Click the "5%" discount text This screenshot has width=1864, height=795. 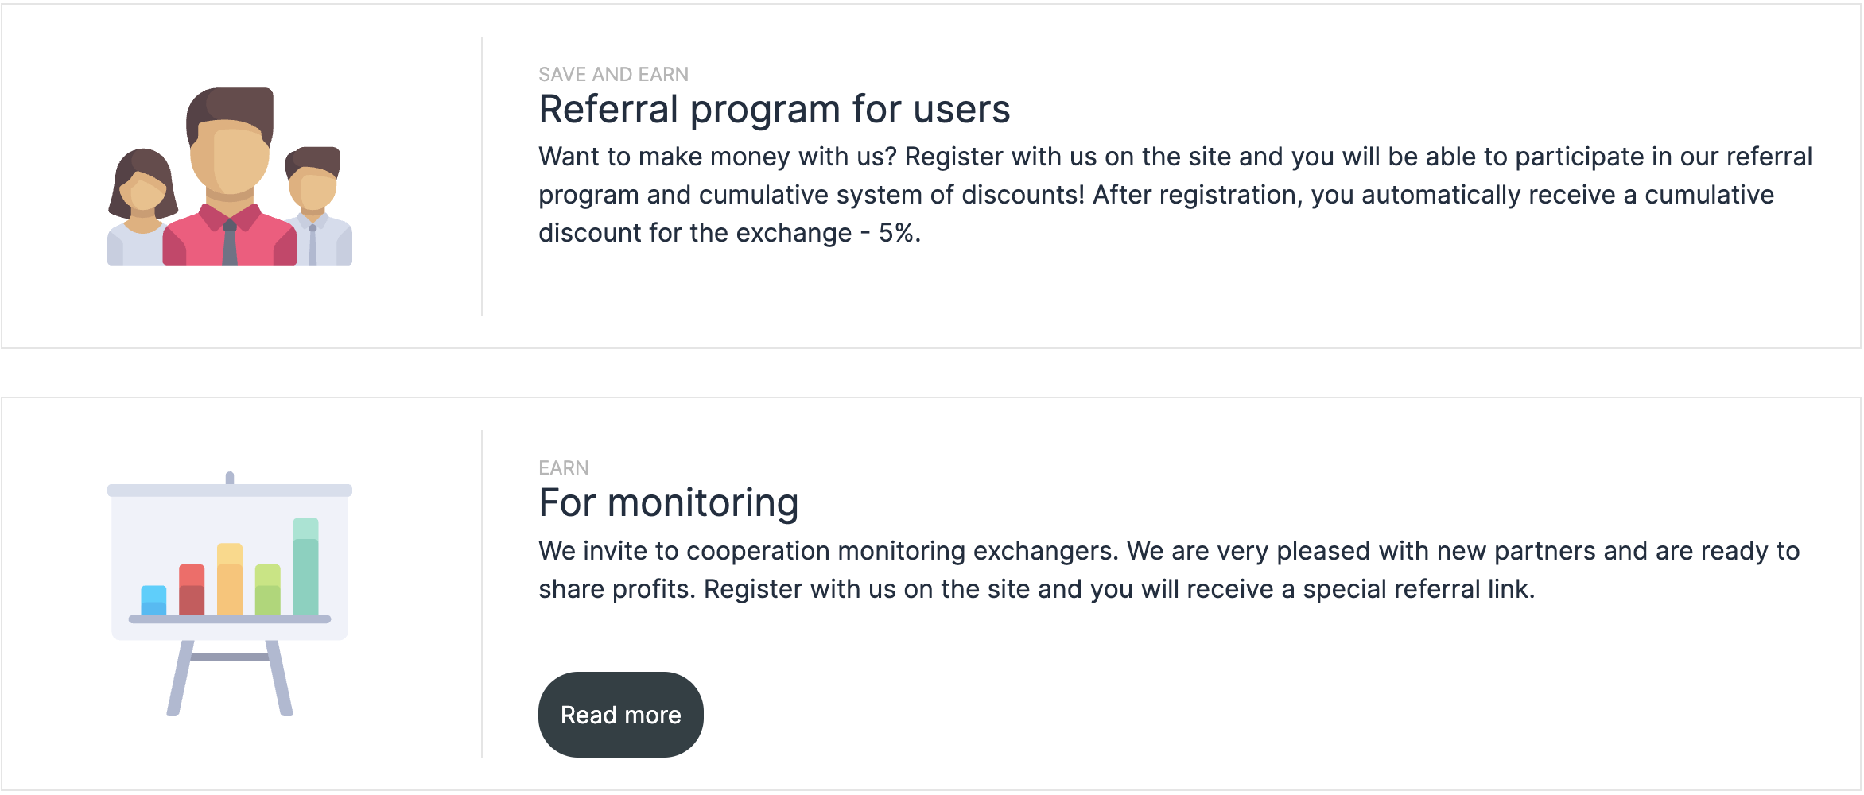pos(899,233)
